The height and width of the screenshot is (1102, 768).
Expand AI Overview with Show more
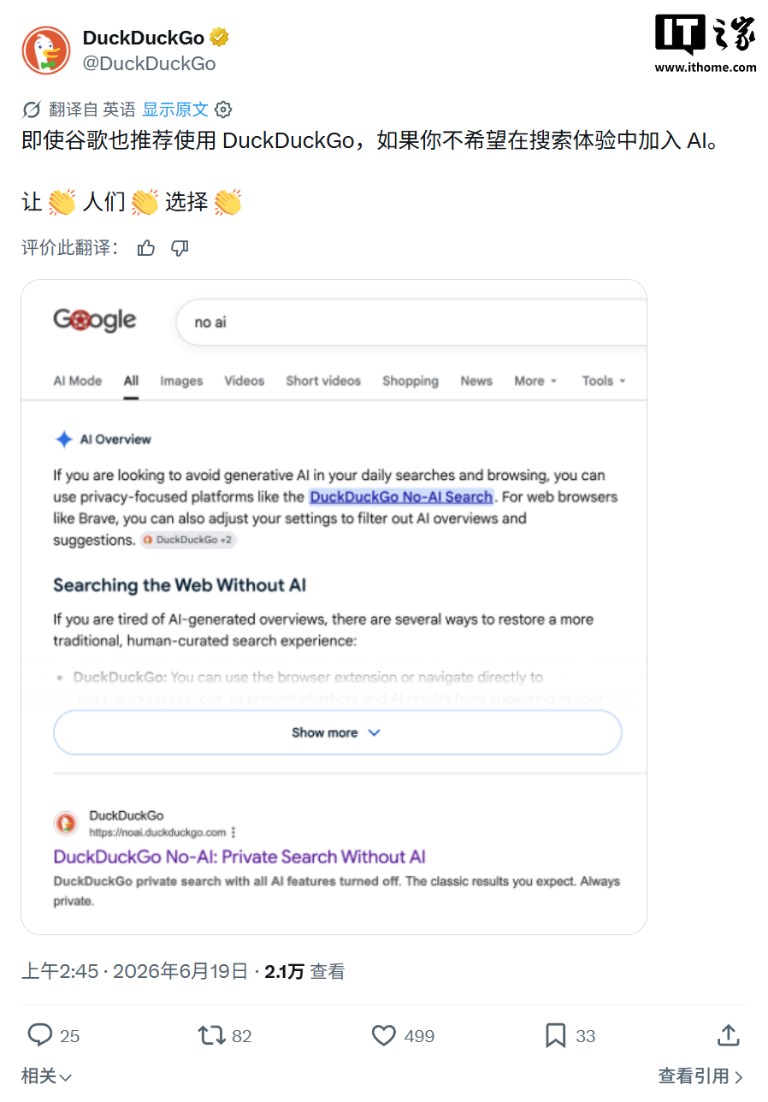pyautogui.click(x=337, y=732)
